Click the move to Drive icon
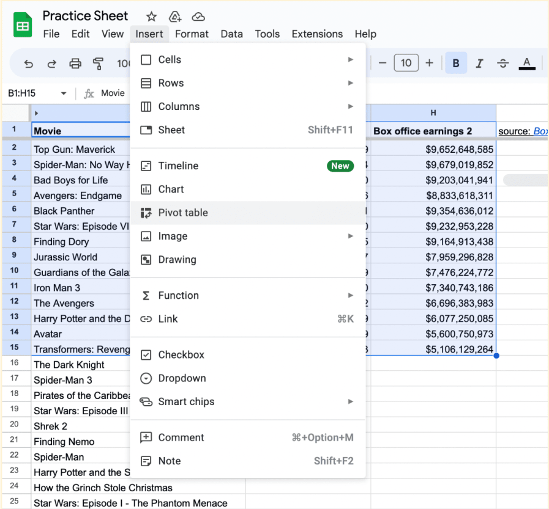The width and height of the screenshot is (549, 509). (174, 16)
